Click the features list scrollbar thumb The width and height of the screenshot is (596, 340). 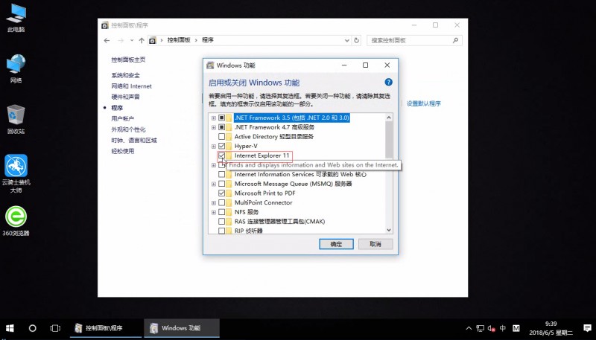point(388,140)
